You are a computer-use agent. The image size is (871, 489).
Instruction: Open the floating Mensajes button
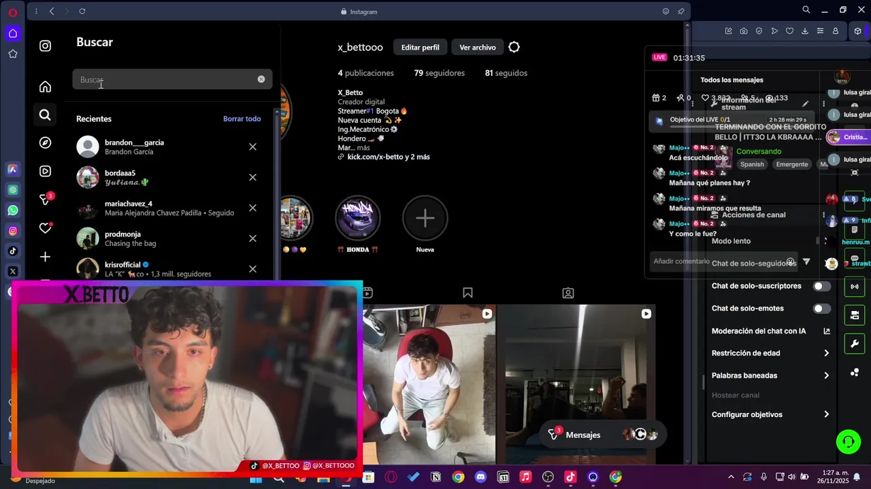click(602, 435)
